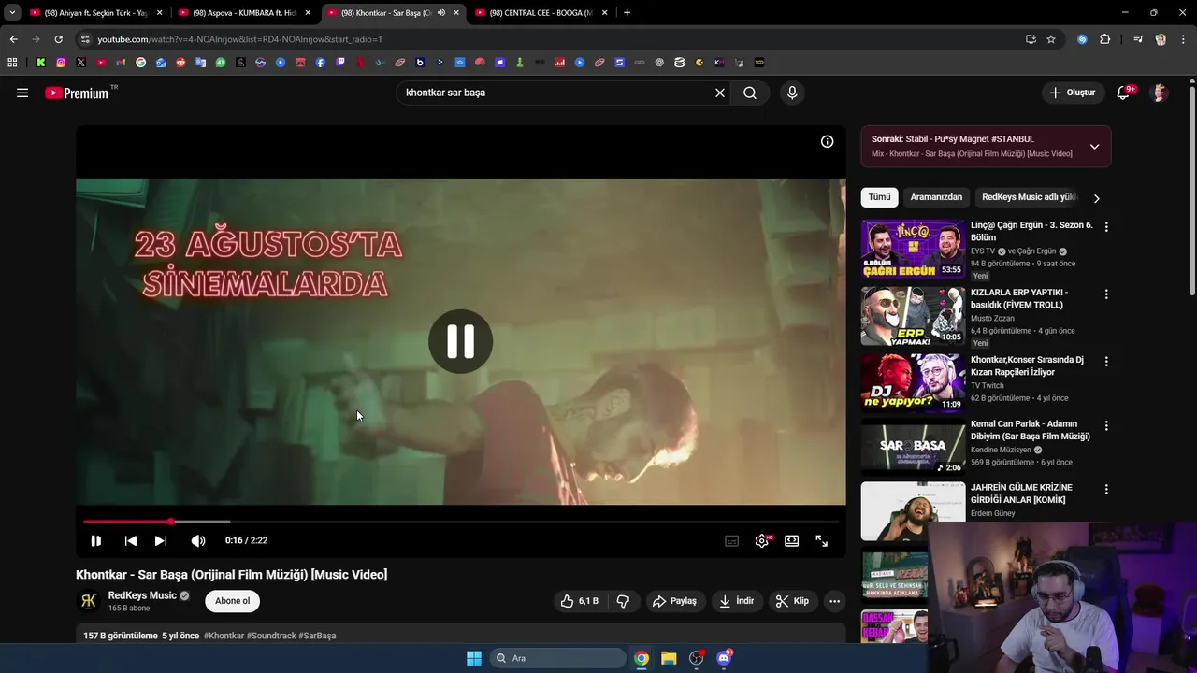Skip to the previous video

tap(130, 540)
